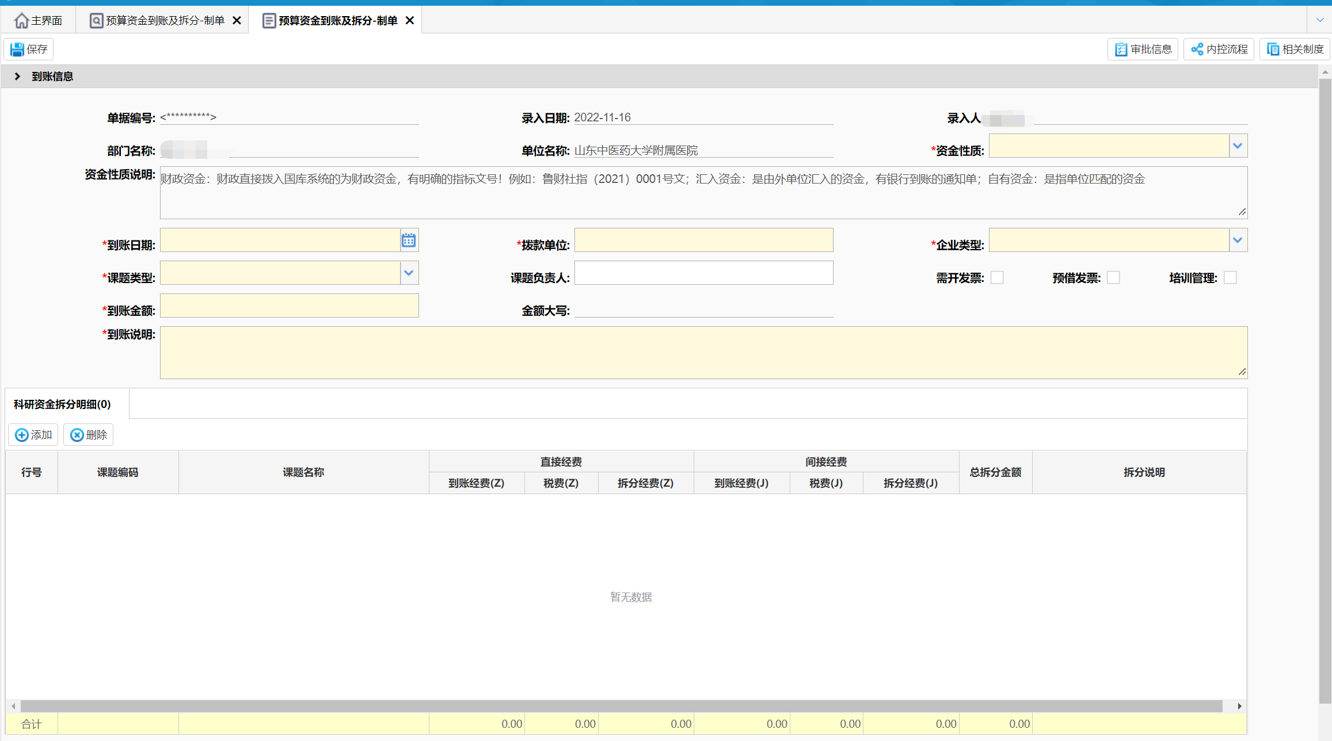Image resolution: width=1332 pixels, height=741 pixels.
Task: Open 相关制度 related regulations
Action: (1295, 49)
